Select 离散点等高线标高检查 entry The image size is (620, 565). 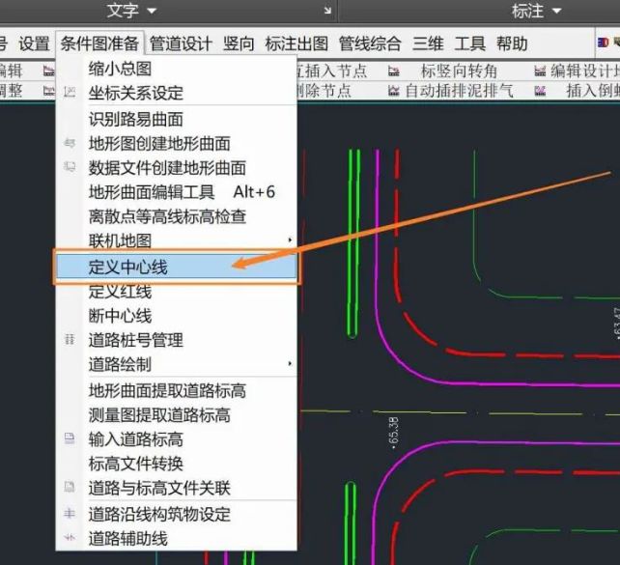177,216
